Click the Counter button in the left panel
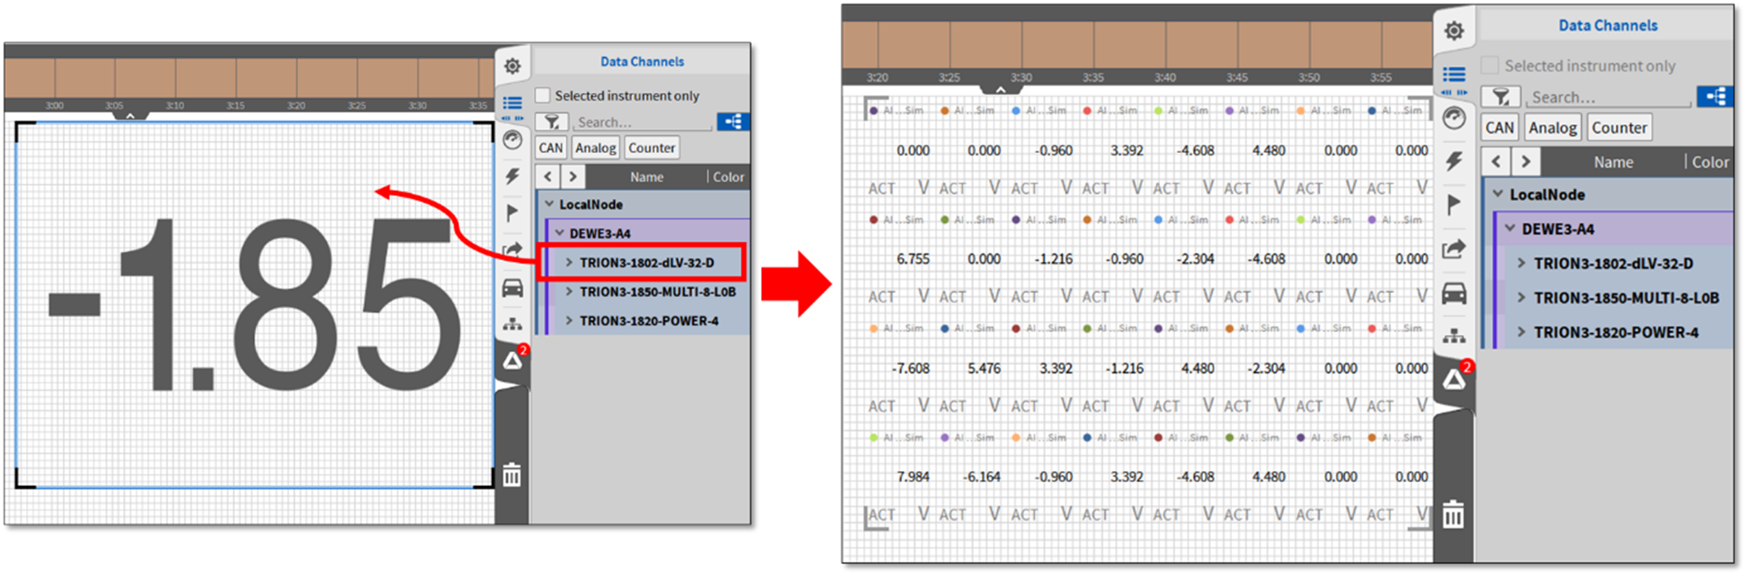 tap(651, 148)
